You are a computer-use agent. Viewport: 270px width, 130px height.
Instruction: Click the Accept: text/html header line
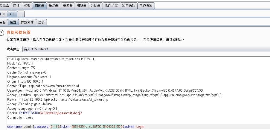[x=114, y=95]
